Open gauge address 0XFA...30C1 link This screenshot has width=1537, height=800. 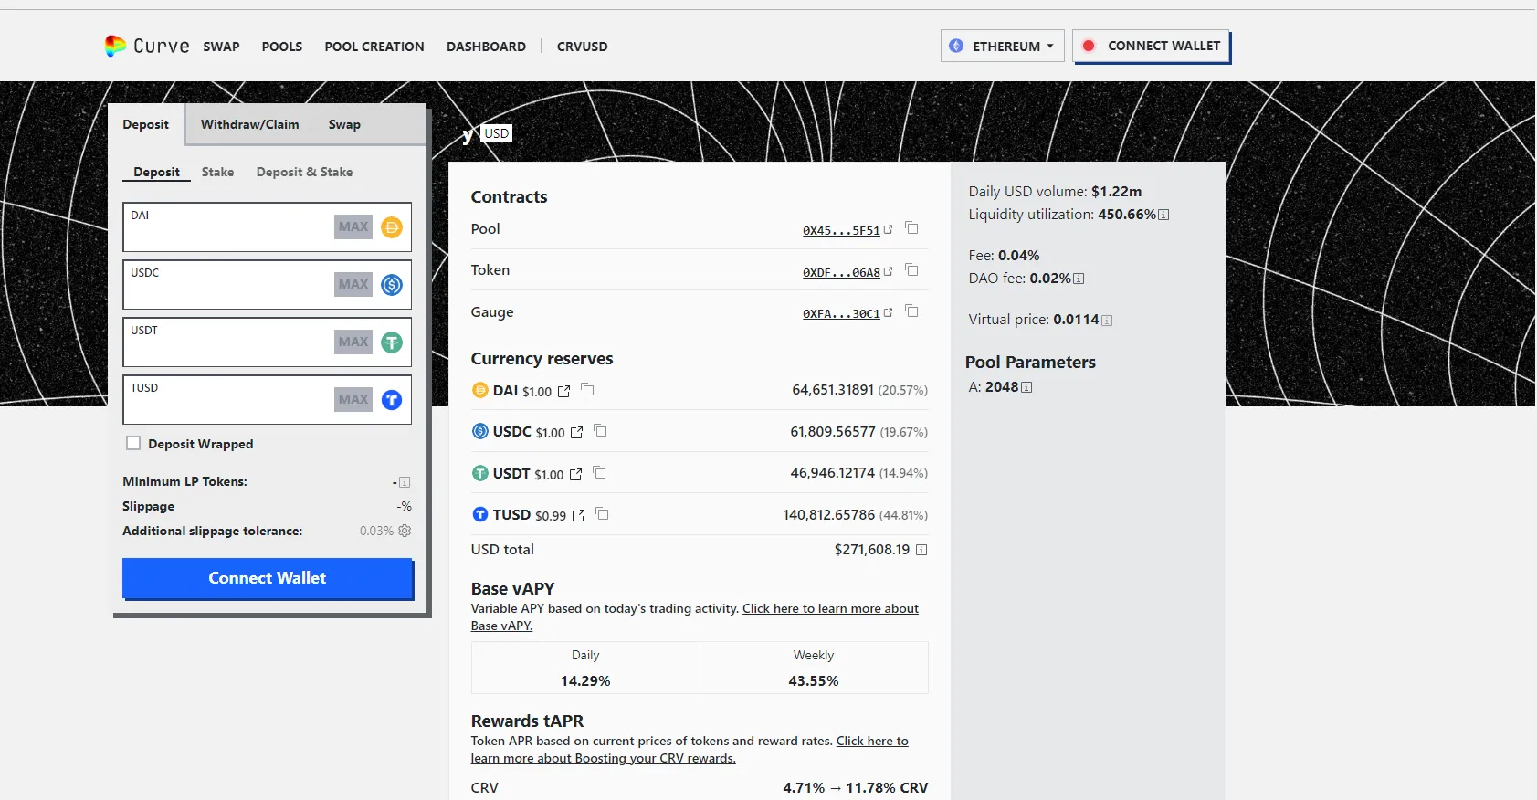(x=841, y=314)
